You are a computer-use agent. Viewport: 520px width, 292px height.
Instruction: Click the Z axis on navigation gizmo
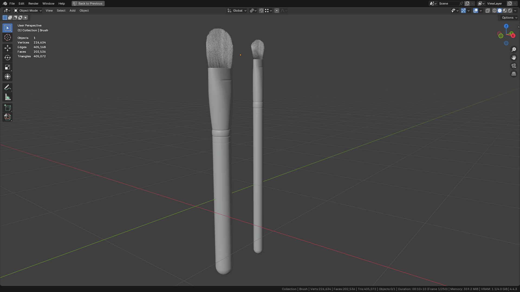tap(506, 26)
